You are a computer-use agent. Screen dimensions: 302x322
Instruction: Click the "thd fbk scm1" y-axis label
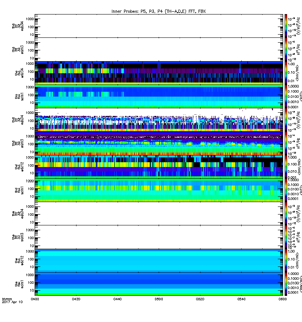click(x=19, y=190)
